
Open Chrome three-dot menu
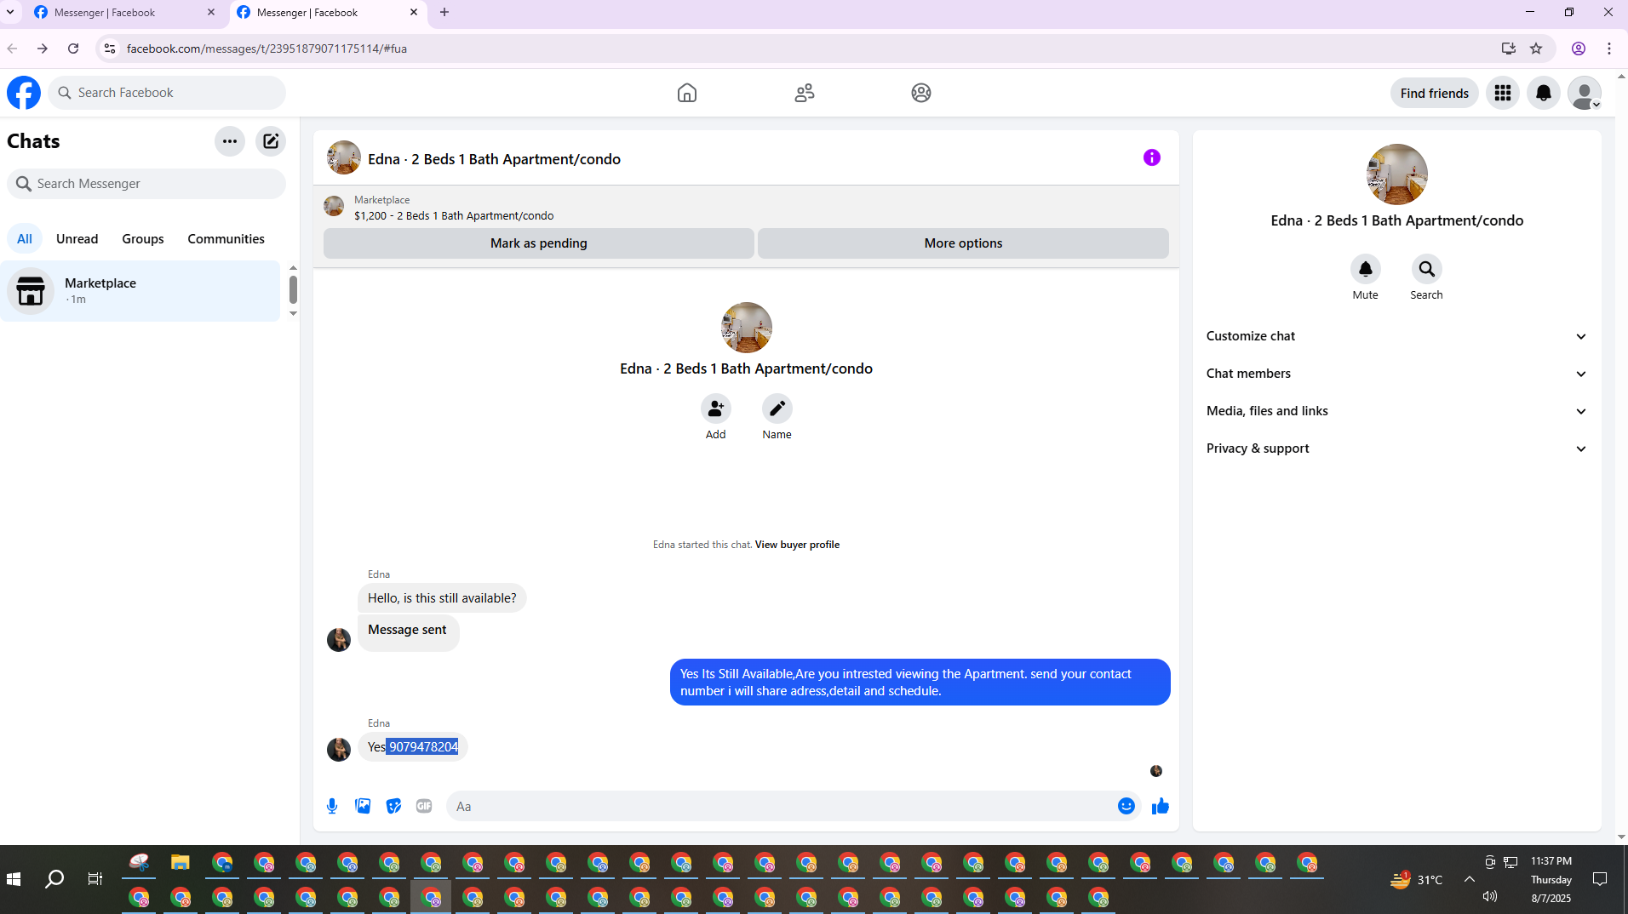coord(1609,49)
